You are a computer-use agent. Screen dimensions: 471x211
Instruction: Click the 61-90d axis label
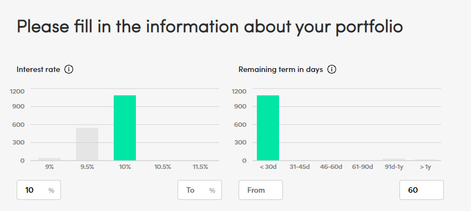click(362, 167)
